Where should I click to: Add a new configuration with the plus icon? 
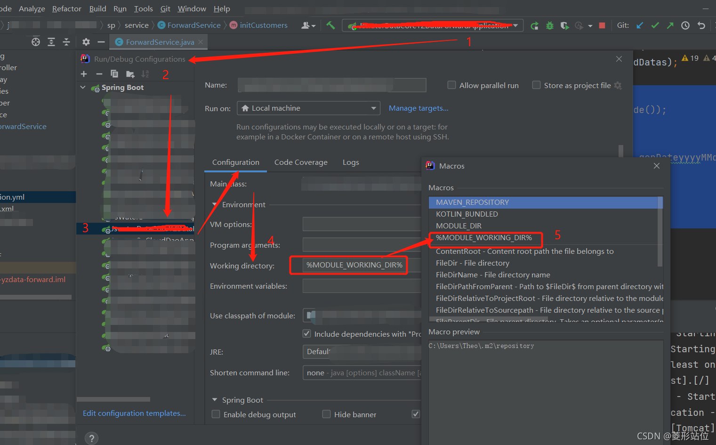(x=84, y=74)
